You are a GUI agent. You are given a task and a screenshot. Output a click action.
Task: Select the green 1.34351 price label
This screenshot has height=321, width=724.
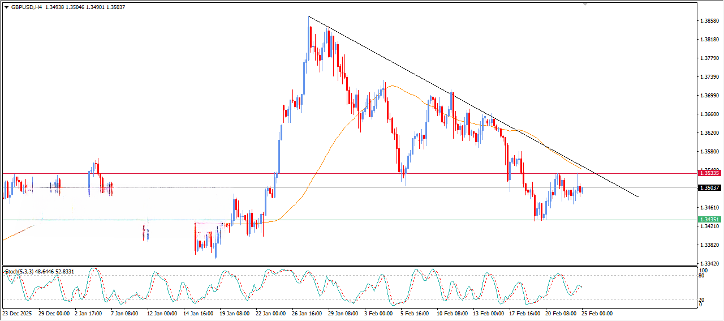click(709, 220)
